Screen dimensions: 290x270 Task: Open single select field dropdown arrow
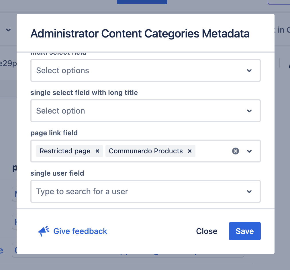coord(249,111)
